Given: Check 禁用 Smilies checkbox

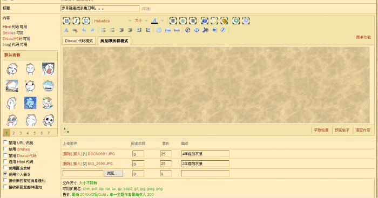Looking at the screenshot, I should [5, 148].
